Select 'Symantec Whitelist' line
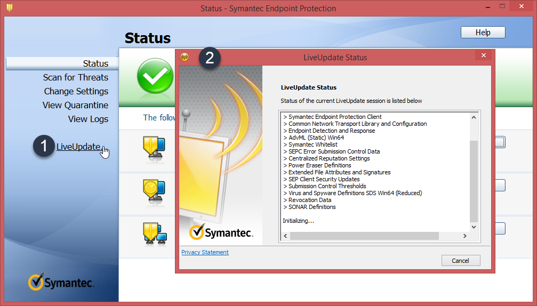Image resolution: width=537 pixels, height=306 pixels. click(310, 144)
